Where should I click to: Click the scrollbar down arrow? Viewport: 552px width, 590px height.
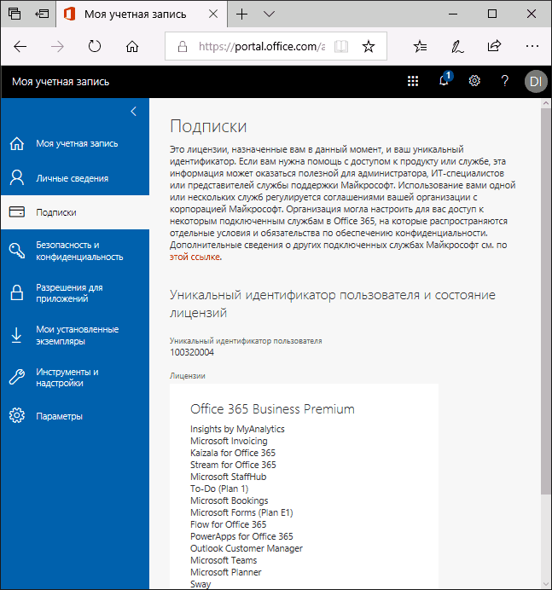pos(546,584)
